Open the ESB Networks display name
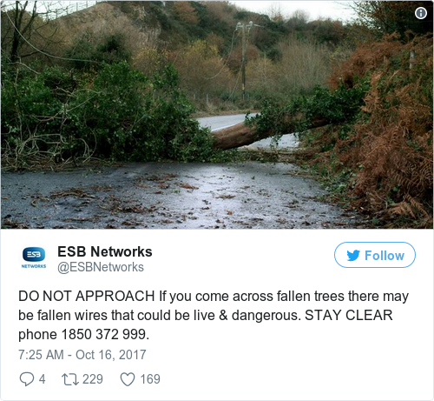Screen dimensions: 434x401 tap(105, 251)
